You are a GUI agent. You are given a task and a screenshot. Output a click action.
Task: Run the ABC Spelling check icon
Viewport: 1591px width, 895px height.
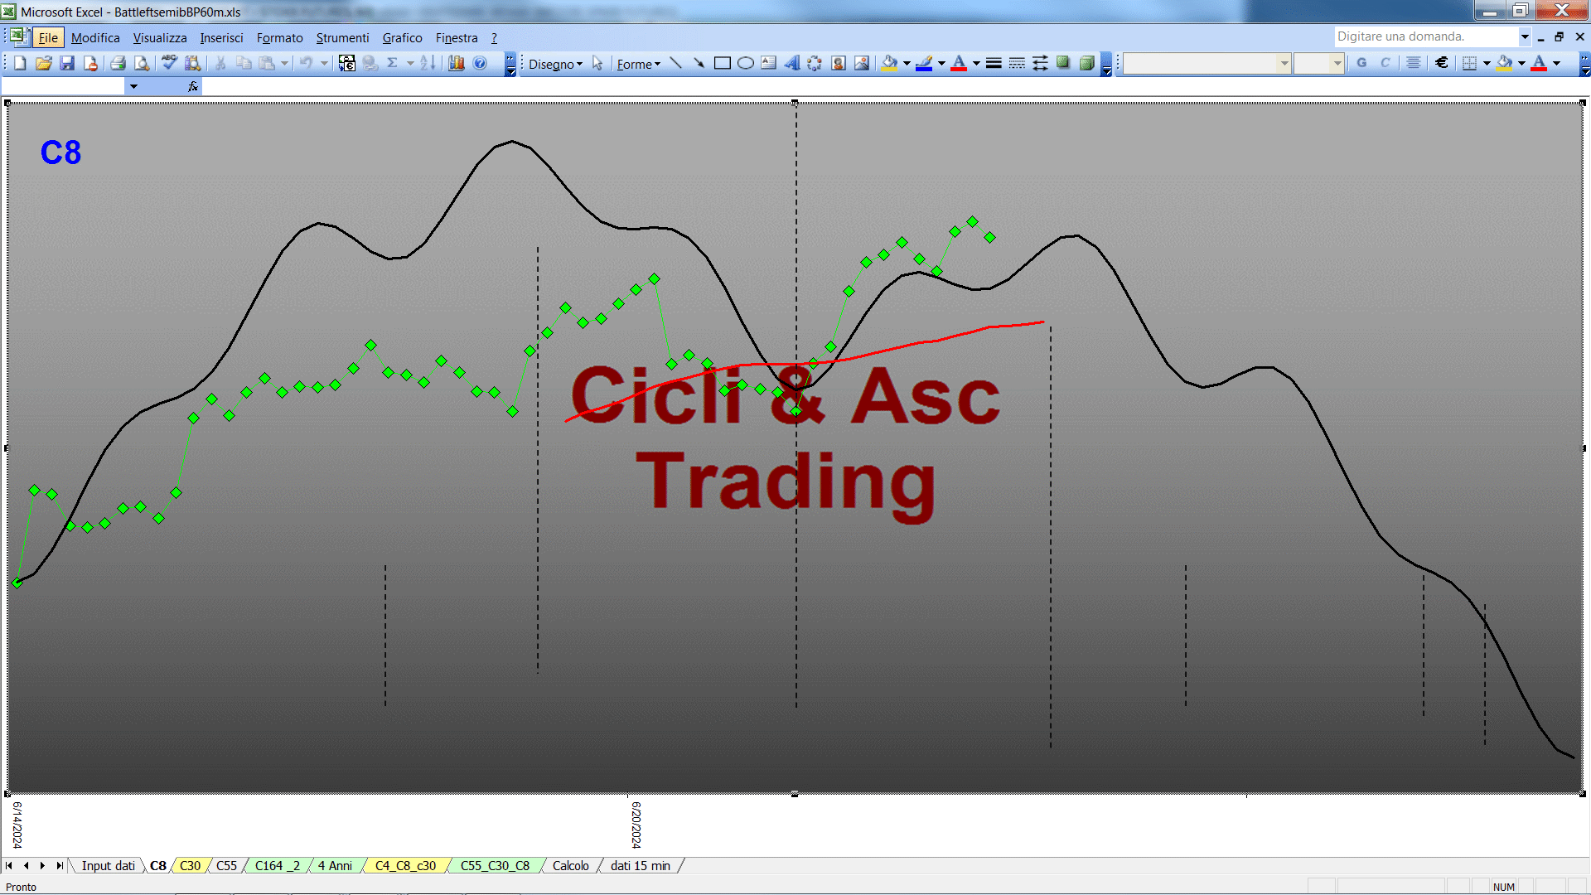[x=169, y=63]
